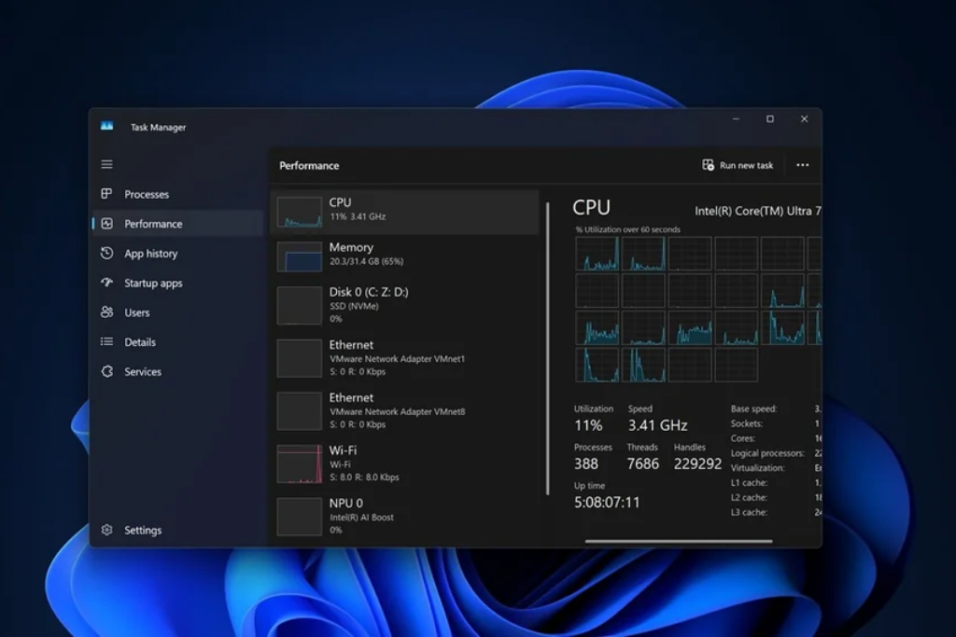Open Disk 0 (C: Z: D:) details
Image resolution: width=956 pixels, height=637 pixels.
coord(403,305)
